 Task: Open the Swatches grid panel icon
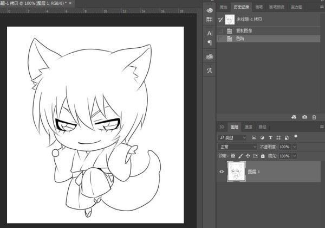[210, 20]
